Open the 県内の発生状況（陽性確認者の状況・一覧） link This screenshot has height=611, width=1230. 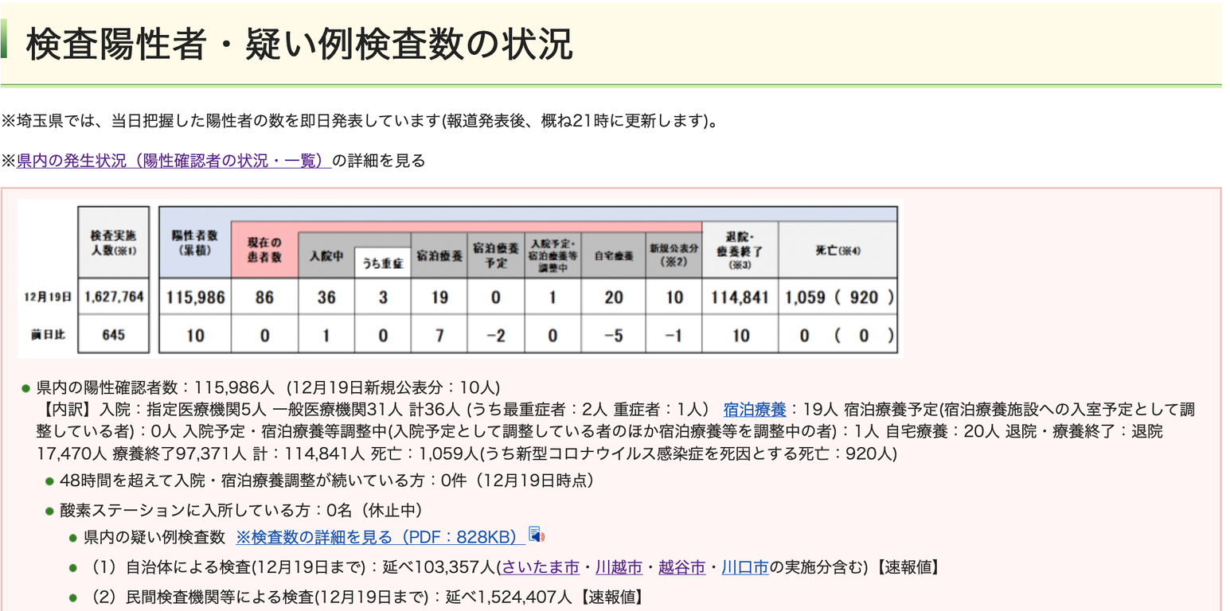pyautogui.click(x=174, y=161)
